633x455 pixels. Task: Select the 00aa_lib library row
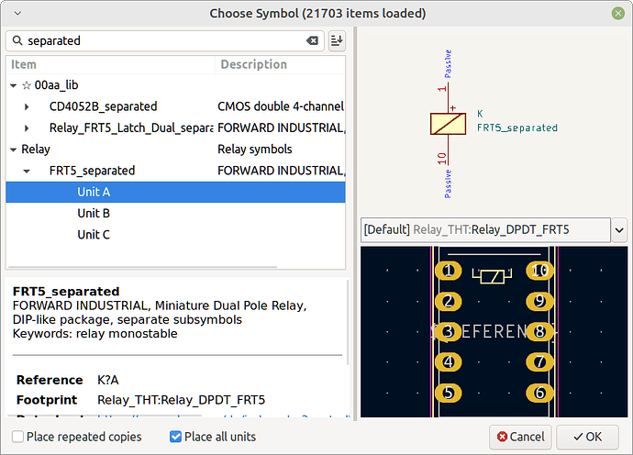[175, 85]
